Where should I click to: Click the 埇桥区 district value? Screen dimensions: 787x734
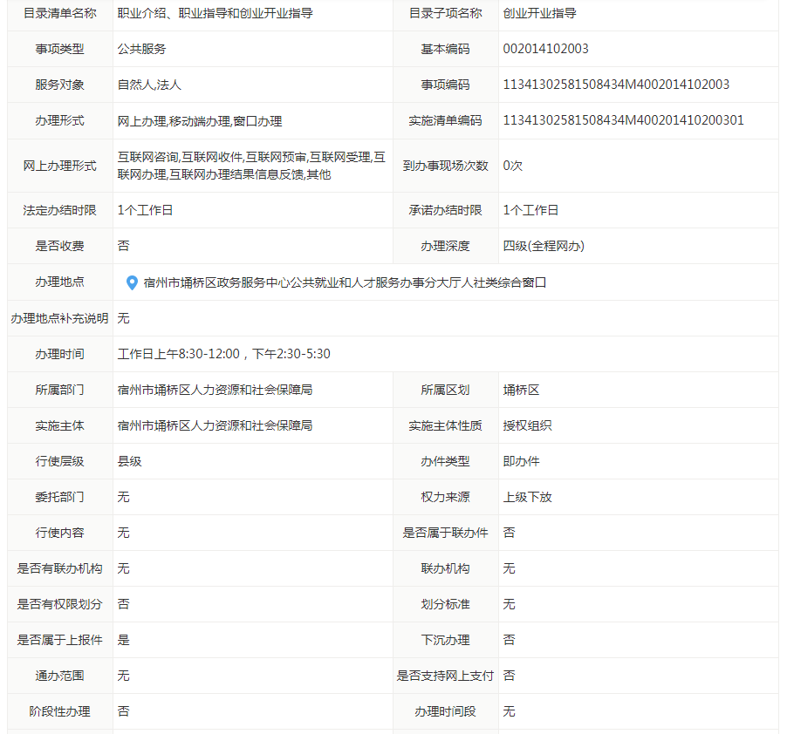(x=521, y=390)
